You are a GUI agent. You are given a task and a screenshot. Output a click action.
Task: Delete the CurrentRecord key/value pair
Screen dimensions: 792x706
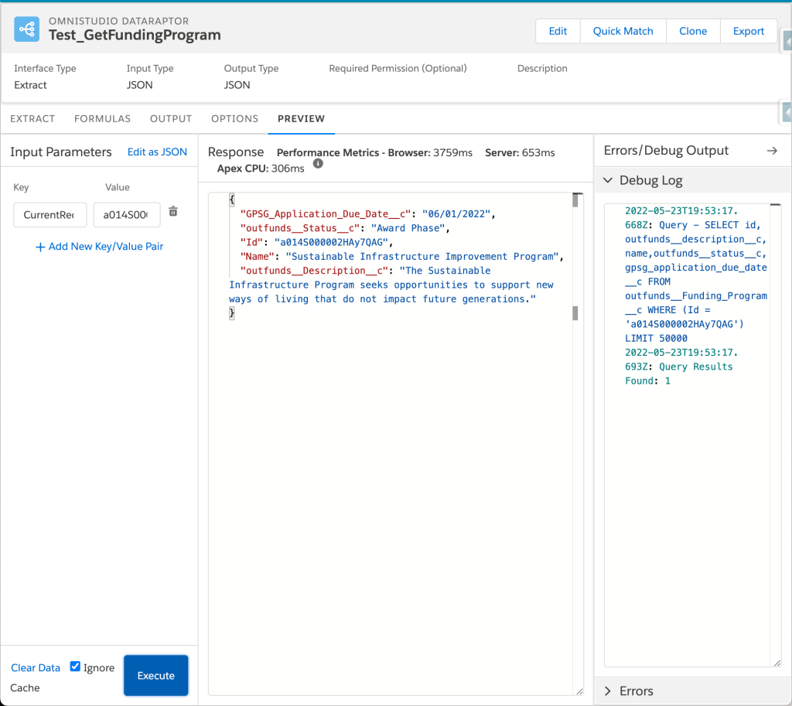(x=173, y=212)
